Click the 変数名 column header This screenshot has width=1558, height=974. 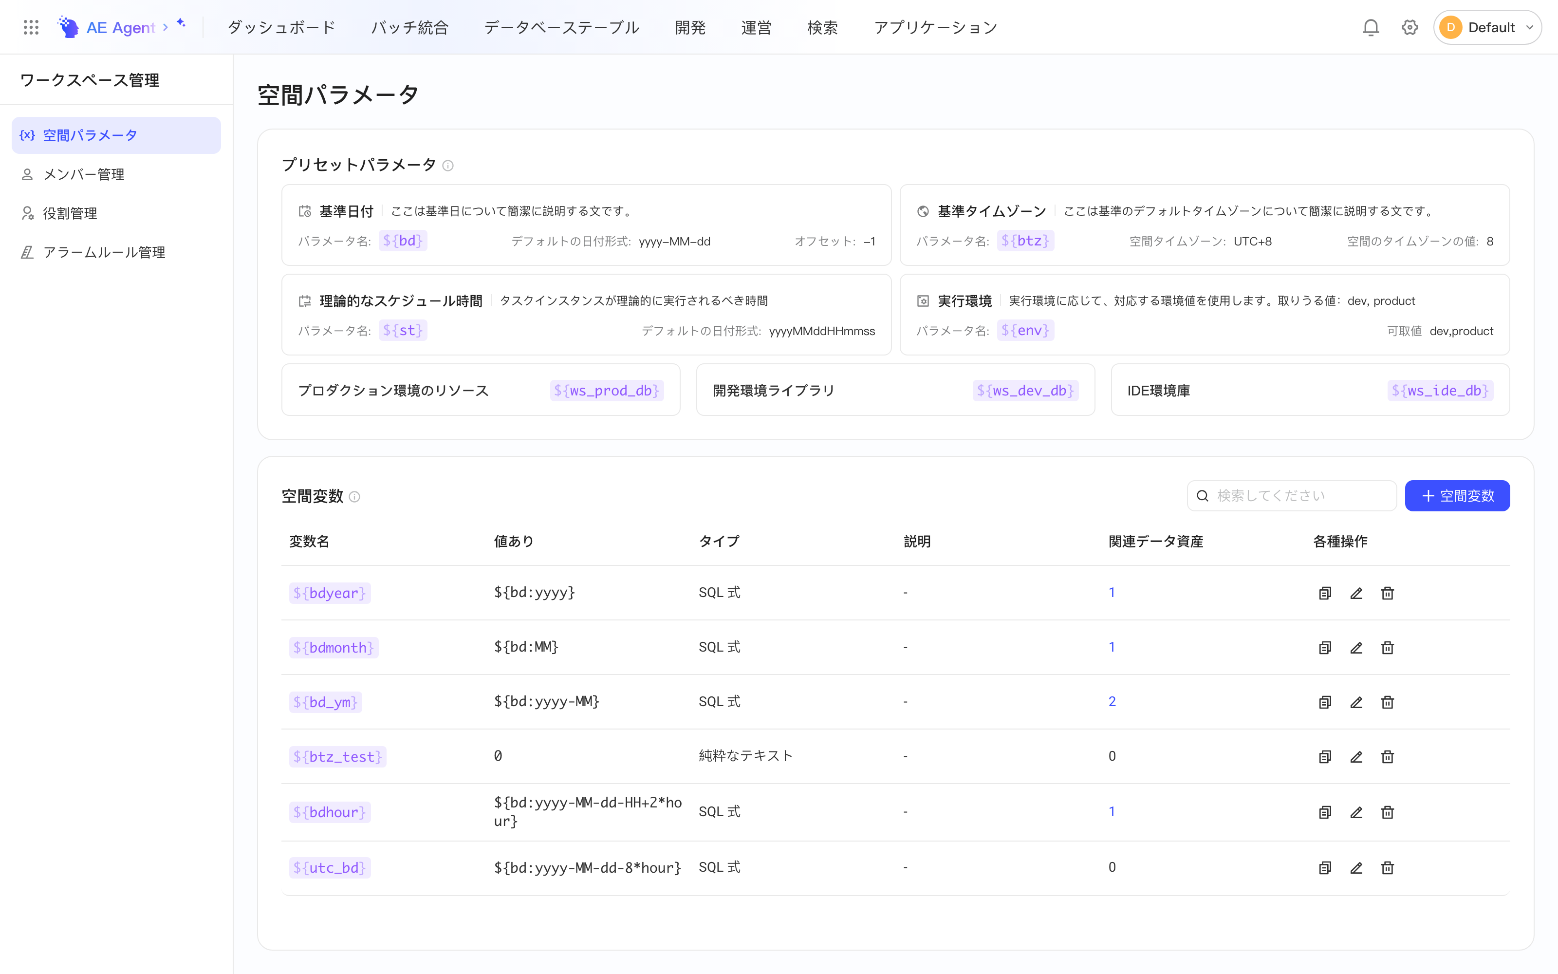(x=309, y=542)
